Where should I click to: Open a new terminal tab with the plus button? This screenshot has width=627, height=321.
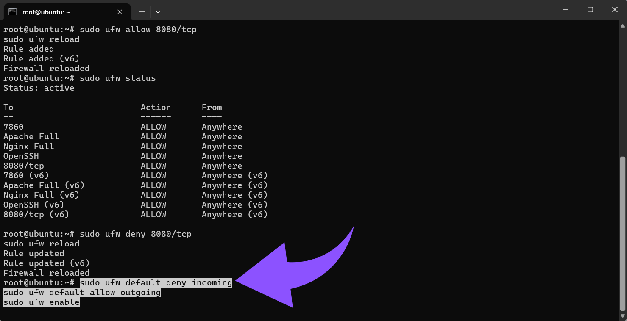click(x=142, y=11)
